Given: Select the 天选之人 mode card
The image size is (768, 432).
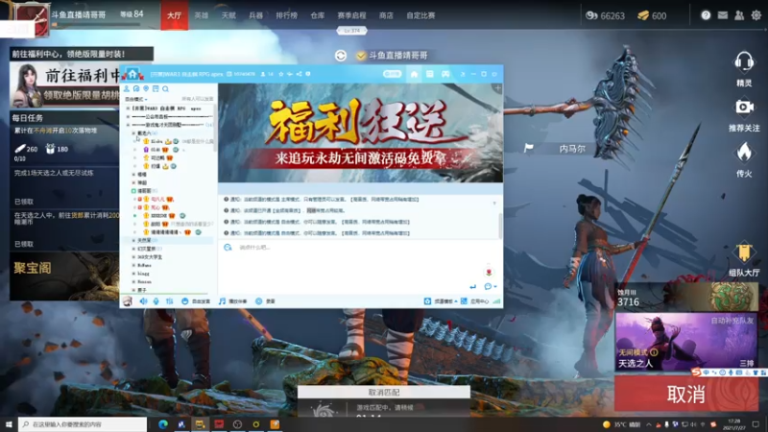Looking at the screenshot, I should pos(686,342).
